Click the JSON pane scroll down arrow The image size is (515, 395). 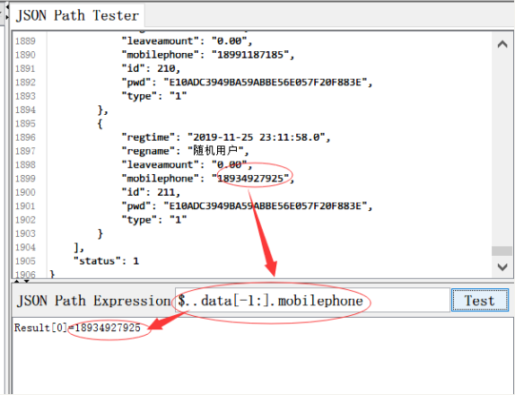tap(502, 267)
